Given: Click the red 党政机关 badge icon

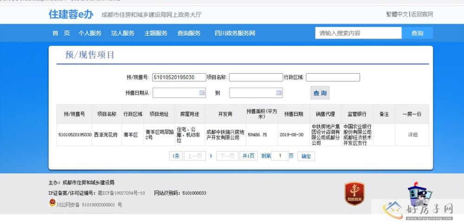Looking at the screenshot, I should (355, 193).
